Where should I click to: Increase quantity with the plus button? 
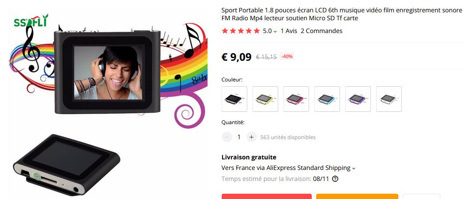(251, 137)
